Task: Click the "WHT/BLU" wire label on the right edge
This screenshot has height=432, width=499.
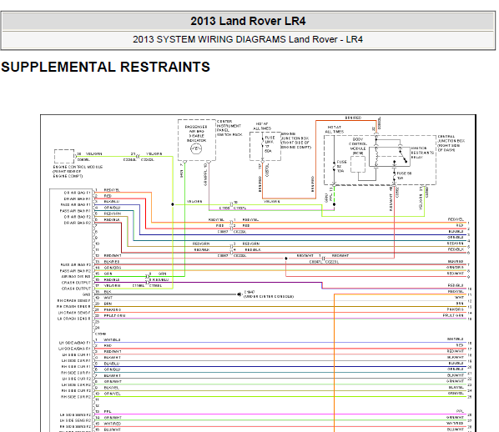Action: (456, 339)
